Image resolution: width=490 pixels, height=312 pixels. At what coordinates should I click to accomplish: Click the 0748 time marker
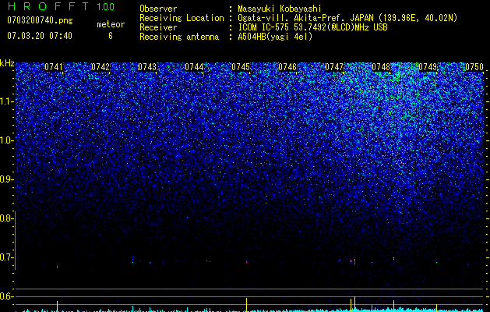click(x=381, y=67)
